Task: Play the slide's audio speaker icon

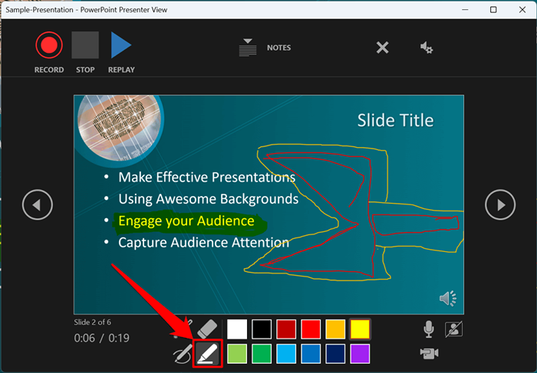Action: tap(447, 299)
